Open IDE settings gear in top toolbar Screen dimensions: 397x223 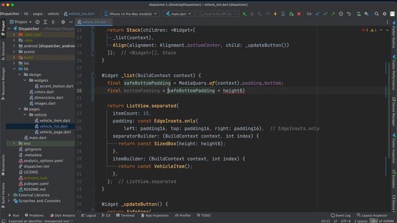tap(385, 14)
